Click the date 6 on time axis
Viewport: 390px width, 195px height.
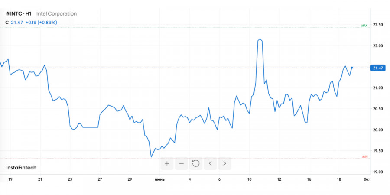[x=219, y=179]
